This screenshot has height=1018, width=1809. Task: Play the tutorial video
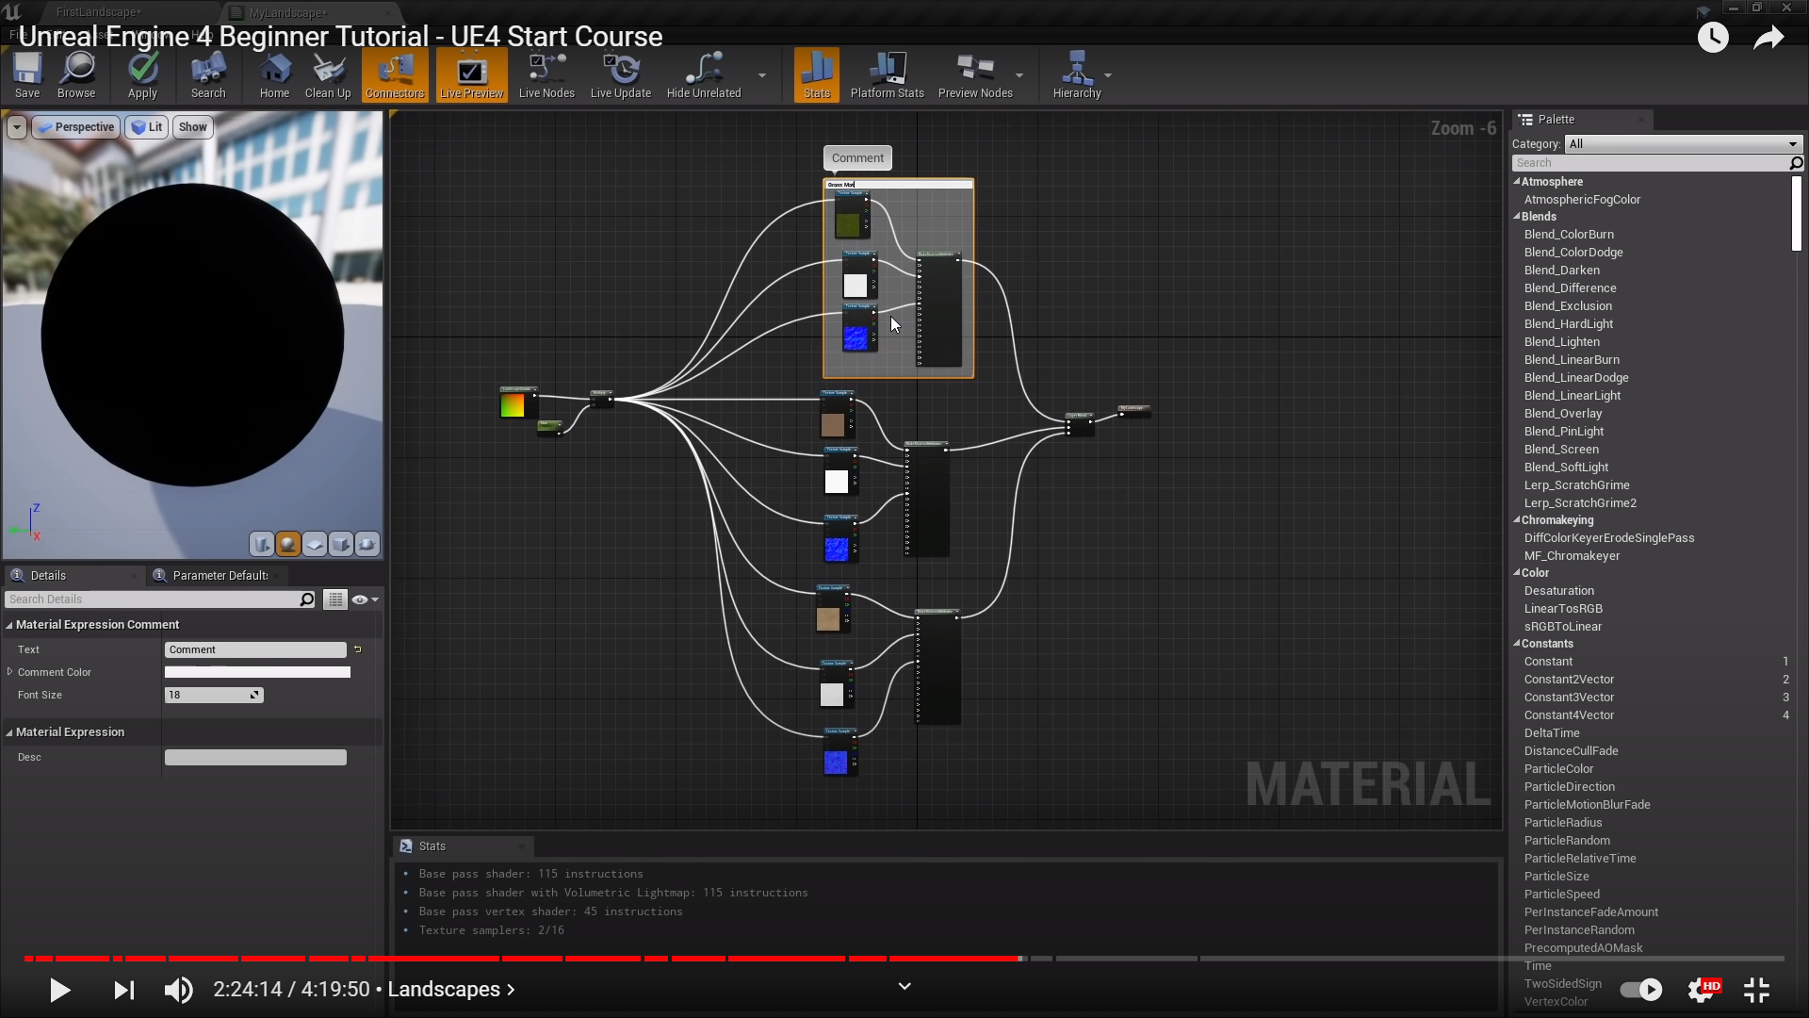pyautogui.click(x=59, y=990)
